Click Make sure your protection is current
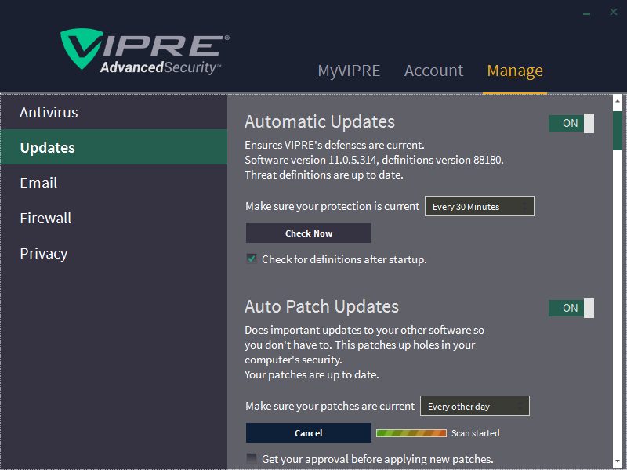The width and height of the screenshot is (627, 470). pyautogui.click(x=332, y=206)
